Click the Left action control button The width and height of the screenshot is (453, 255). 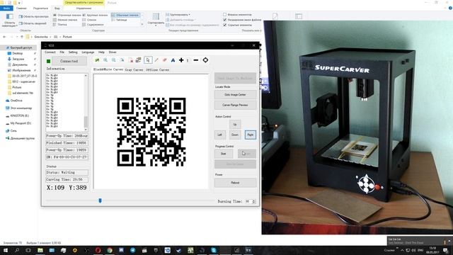[220, 135]
